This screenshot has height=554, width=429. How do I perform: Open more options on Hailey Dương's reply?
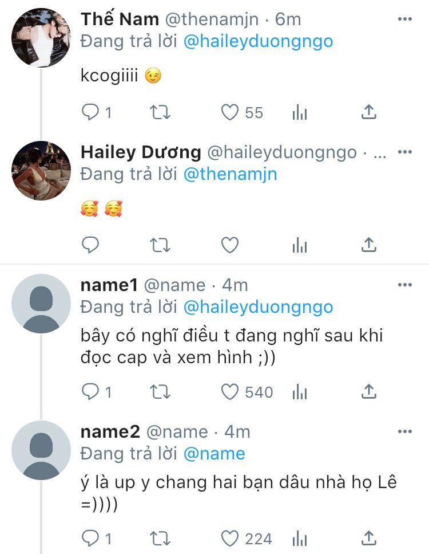pos(404,152)
